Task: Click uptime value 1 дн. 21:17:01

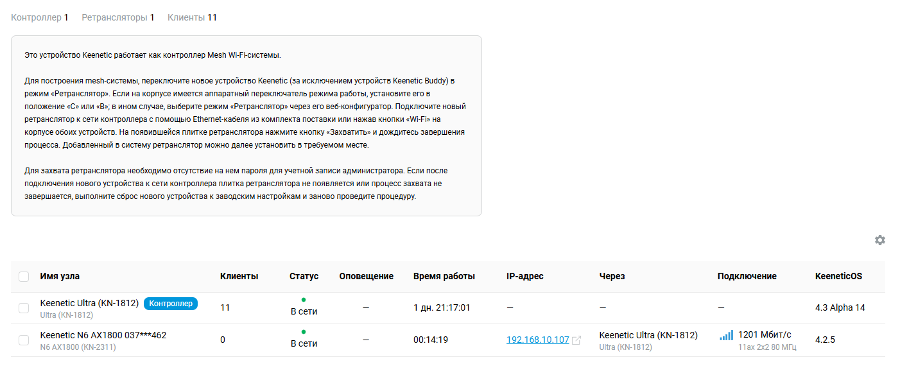Action: coord(442,308)
